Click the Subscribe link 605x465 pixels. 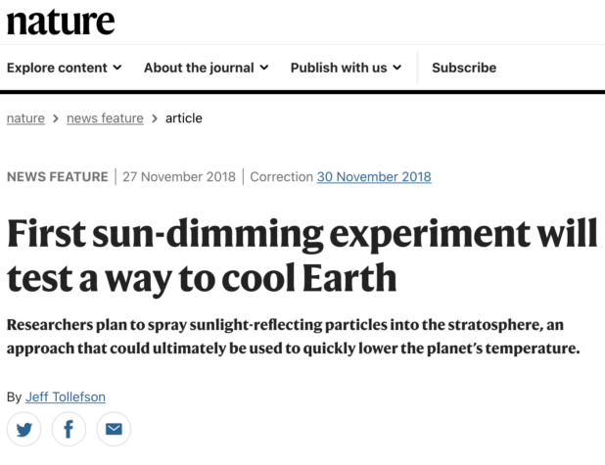click(x=464, y=68)
